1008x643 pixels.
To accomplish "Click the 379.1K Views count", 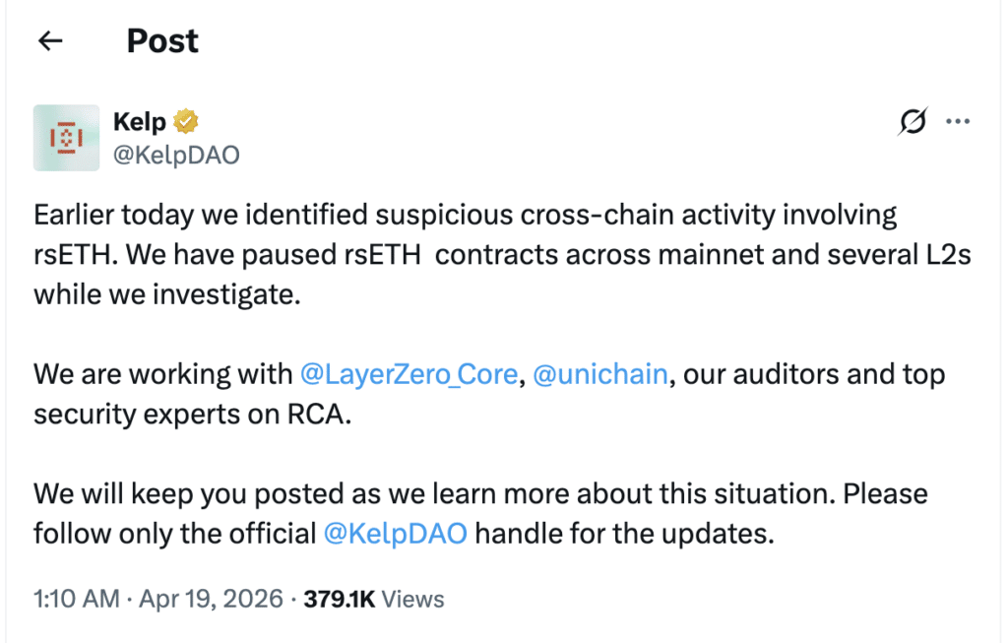I will pyautogui.click(x=373, y=599).
